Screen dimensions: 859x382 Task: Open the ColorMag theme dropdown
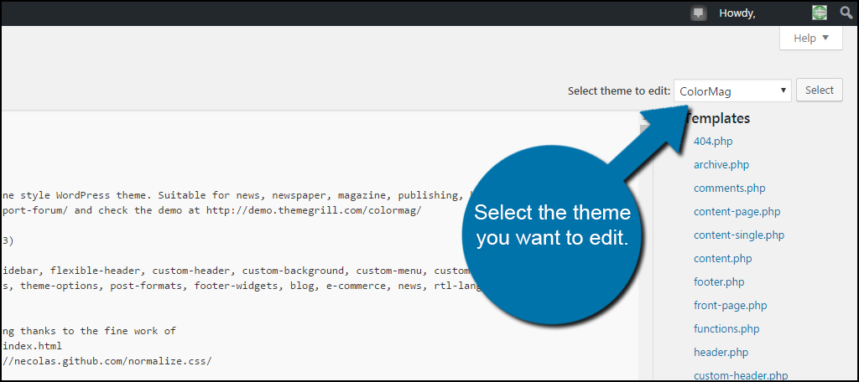732,90
